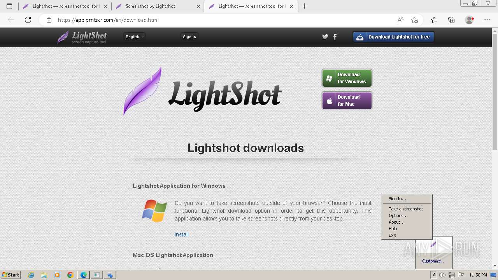Choose Exit from the tray menu

(x=407, y=235)
